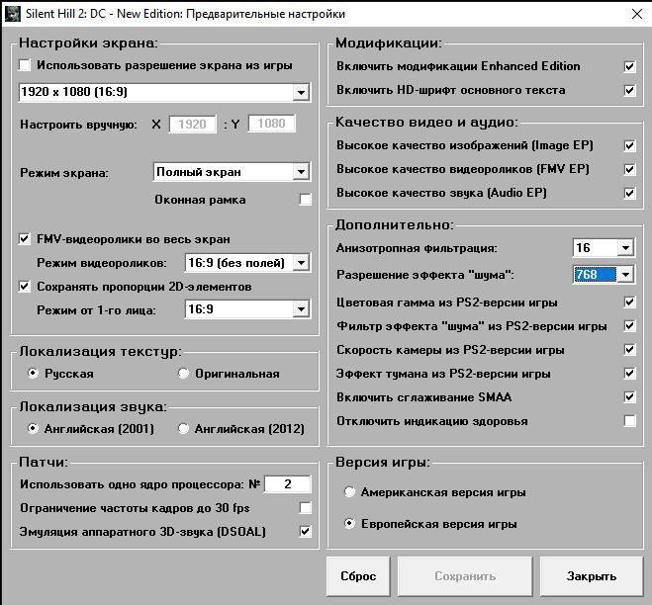Screen dimensions: 652x605
Task: Open the anisotropic filtering dropdown
Action: (x=624, y=247)
